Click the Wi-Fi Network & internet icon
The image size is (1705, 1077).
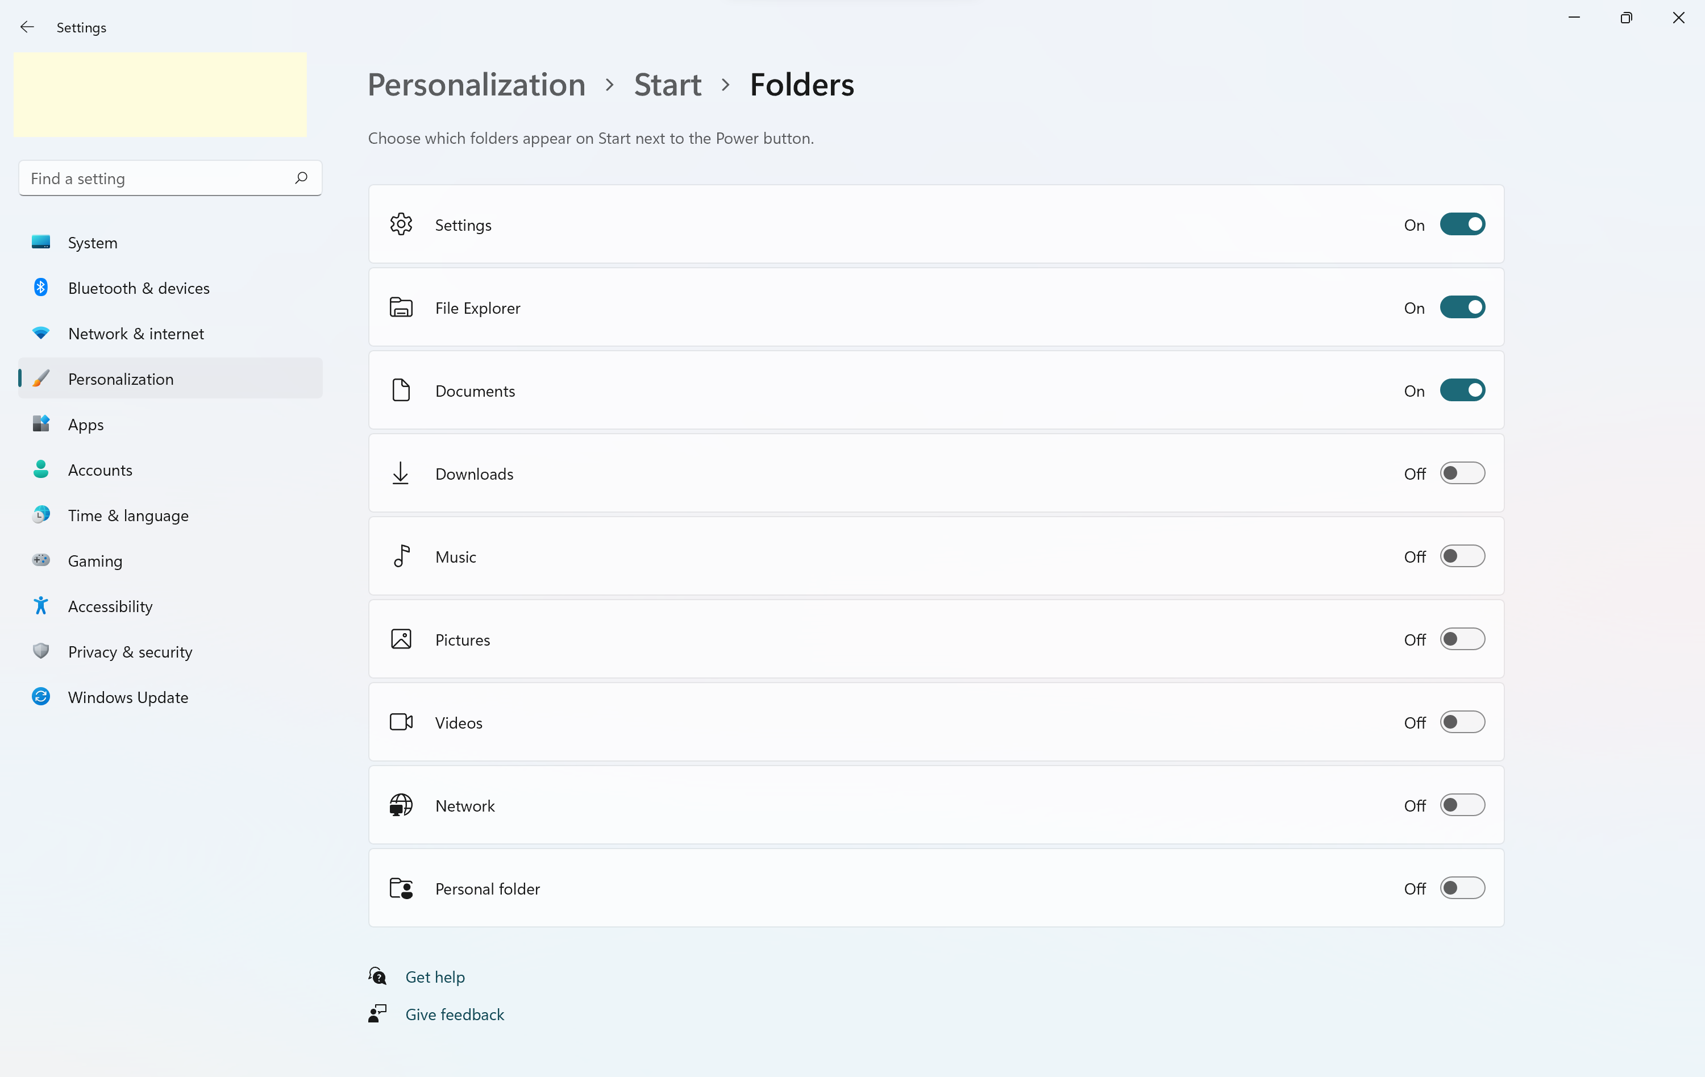click(41, 333)
